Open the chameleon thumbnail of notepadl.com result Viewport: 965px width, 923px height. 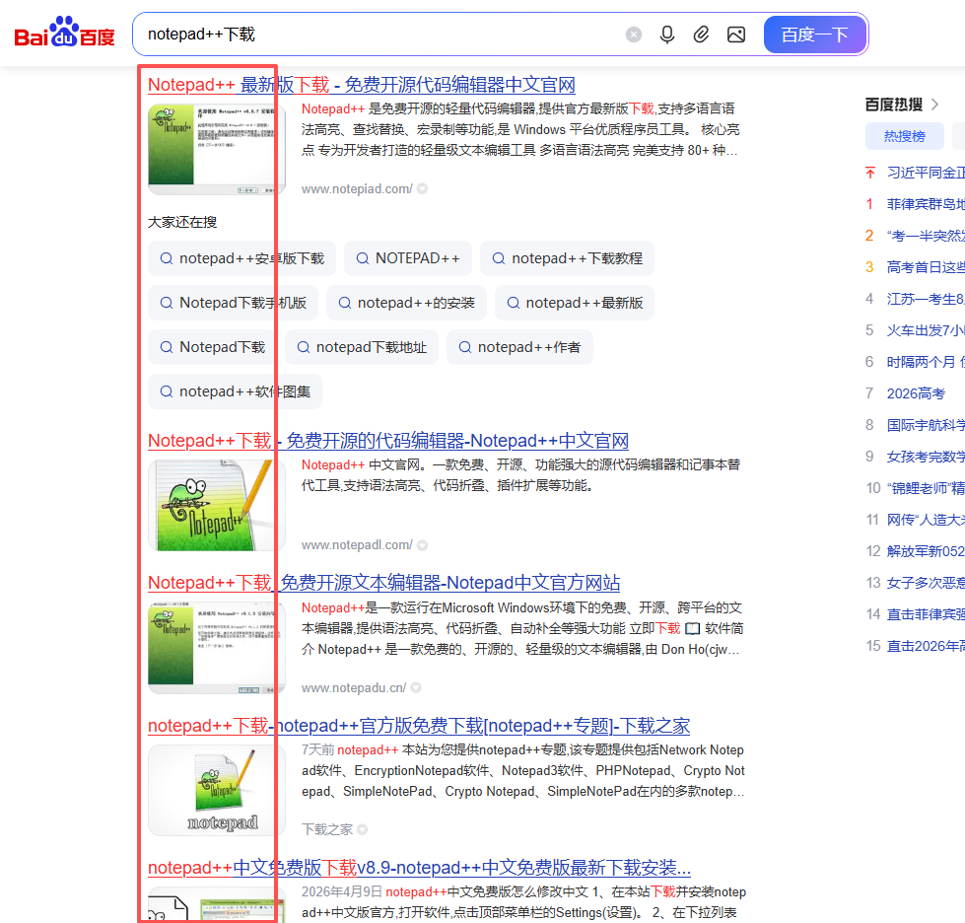point(217,505)
